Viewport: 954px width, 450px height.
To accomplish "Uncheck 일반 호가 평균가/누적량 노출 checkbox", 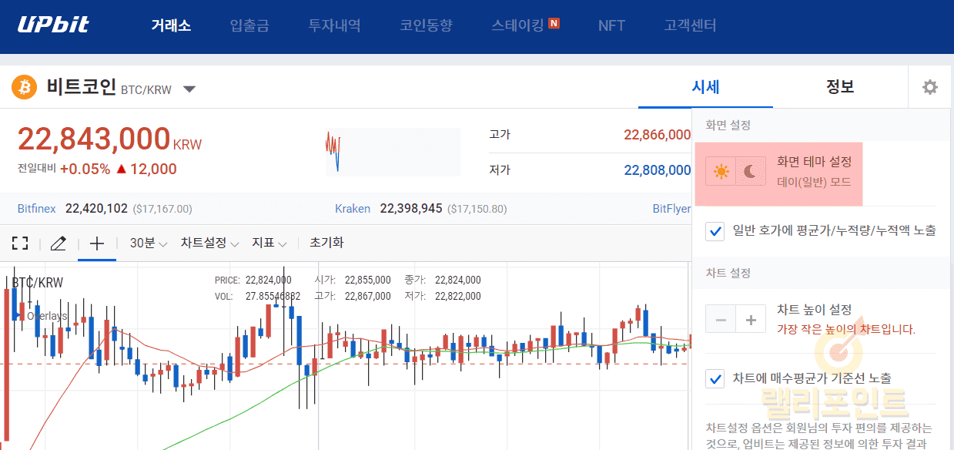I will click(x=715, y=230).
